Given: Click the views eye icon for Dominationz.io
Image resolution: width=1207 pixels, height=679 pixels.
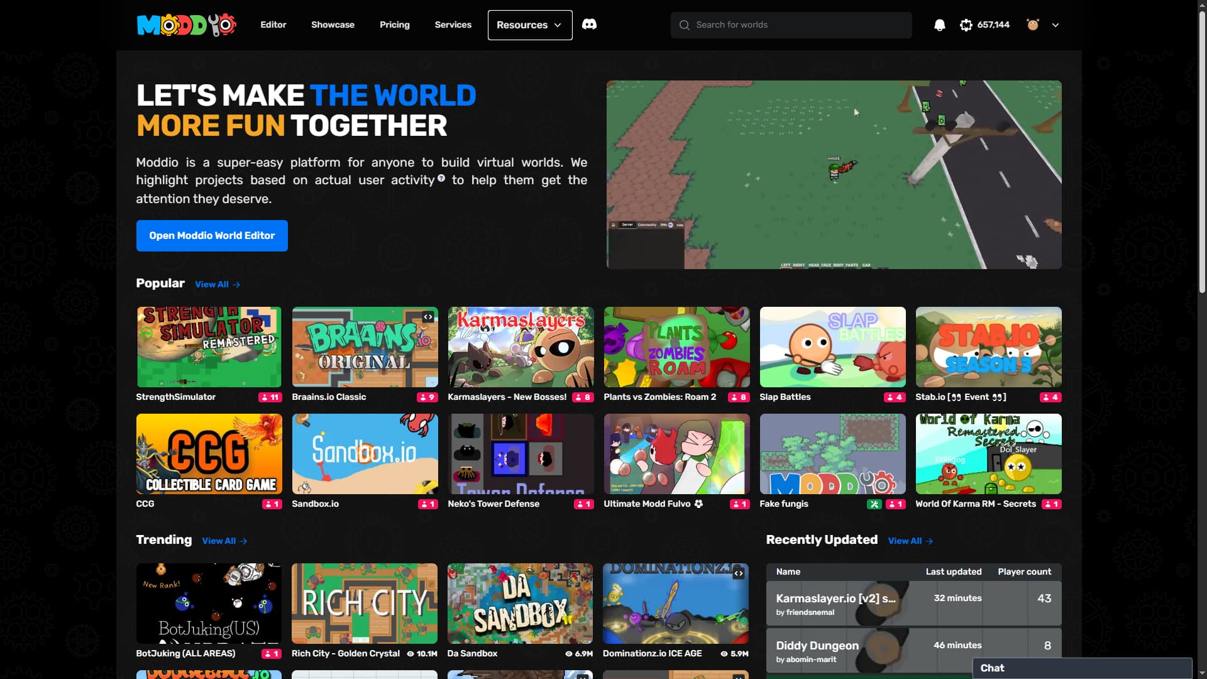Looking at the screenshot, I should point(724,654).
